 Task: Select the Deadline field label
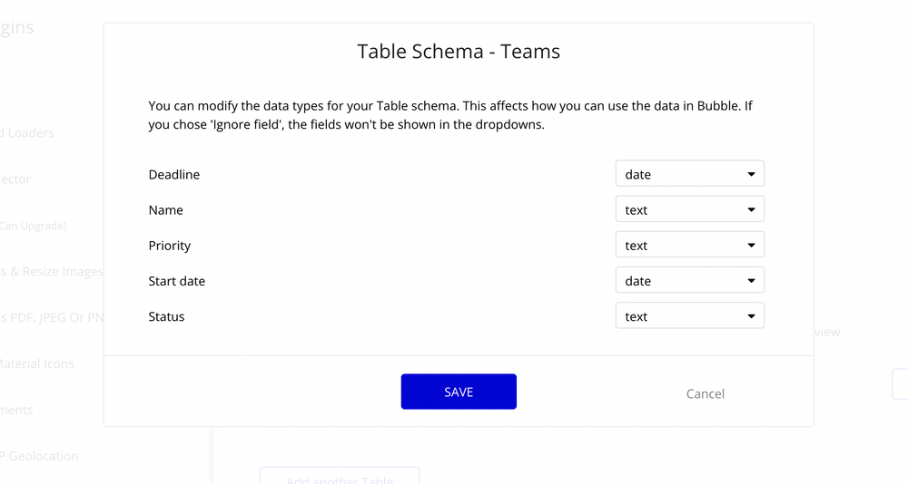[x=173, y=175]
